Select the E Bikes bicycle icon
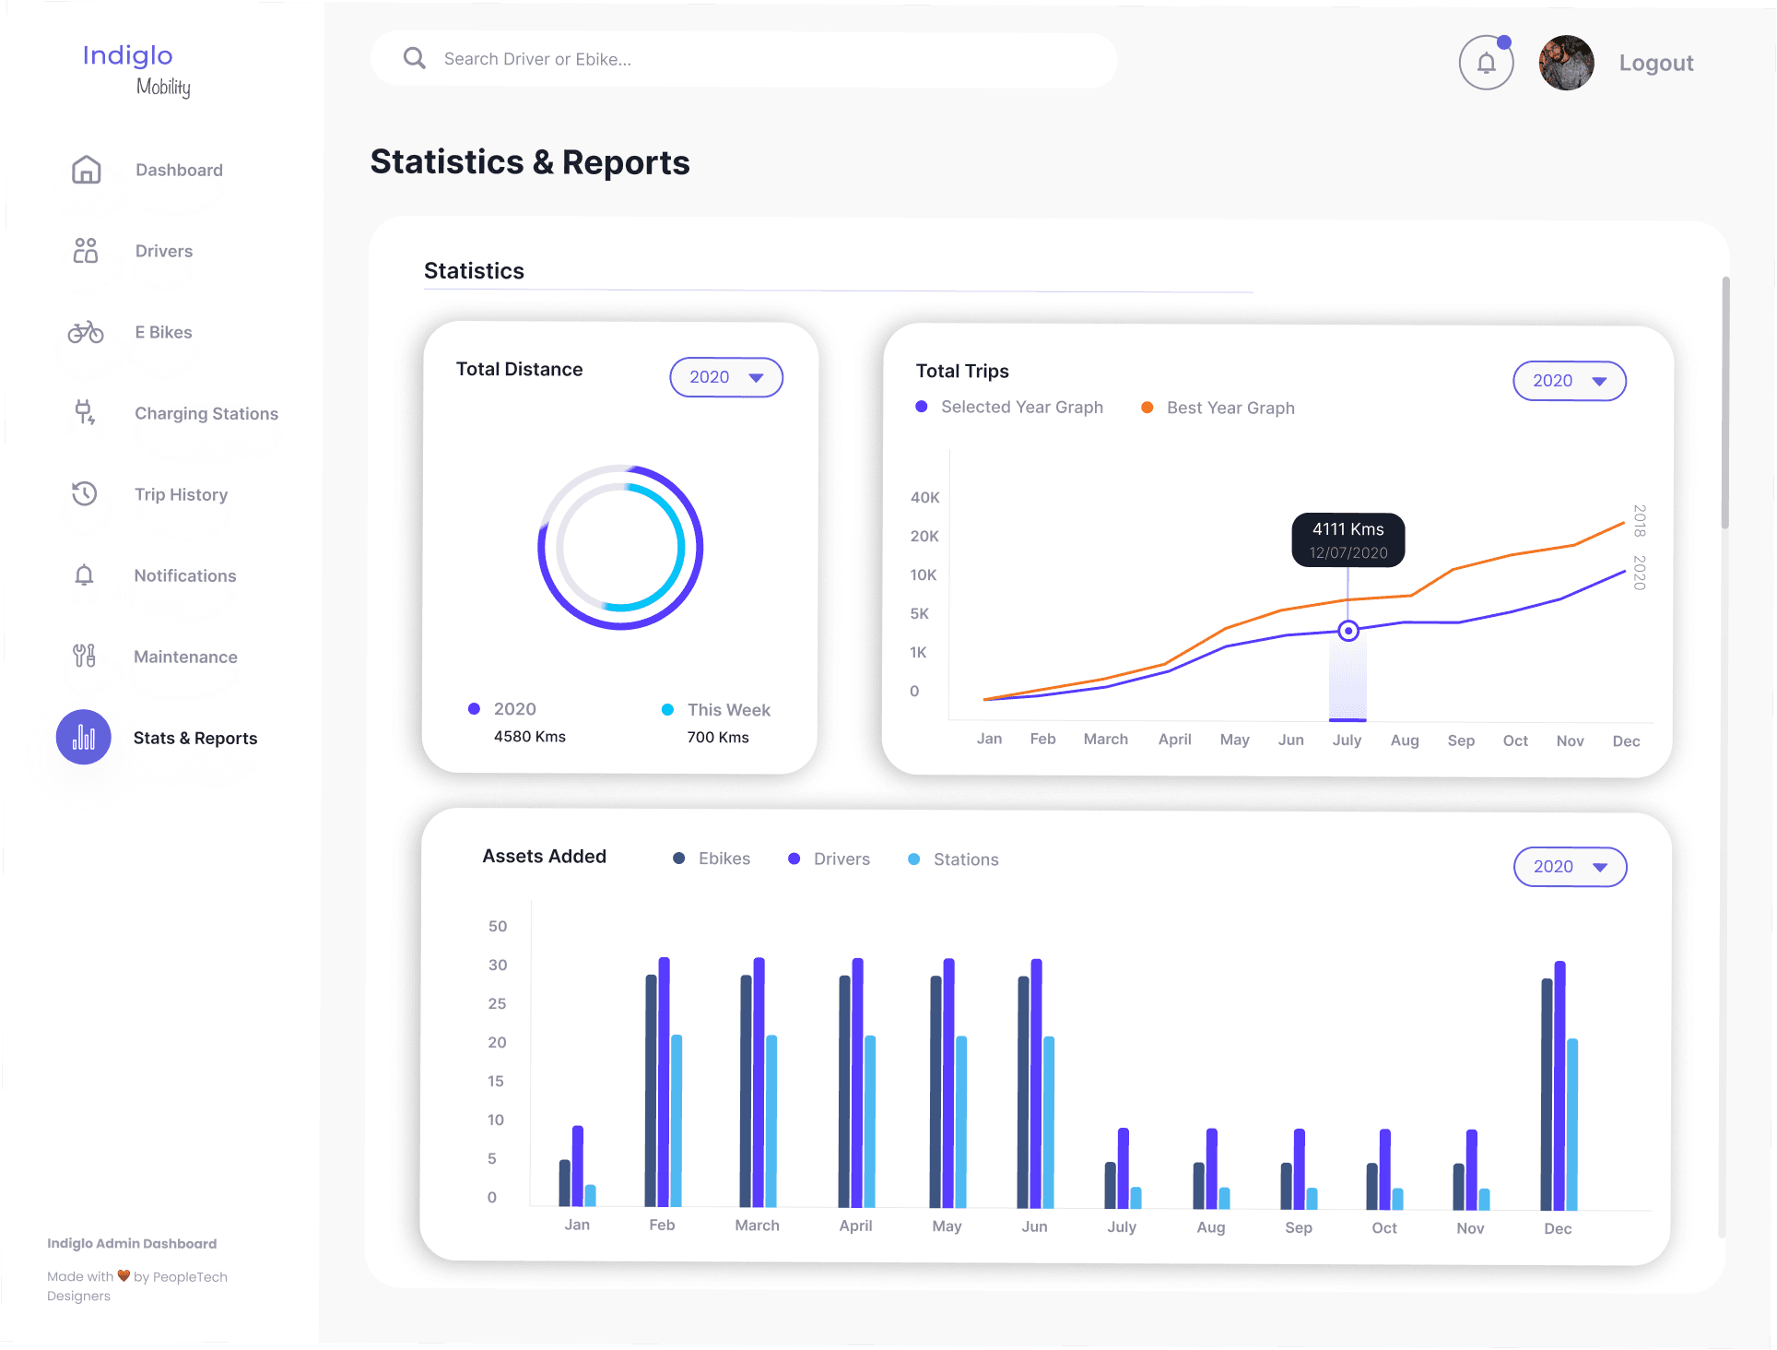The width and height of the screenshot is (1777, 1350). (x=86, y=332)
